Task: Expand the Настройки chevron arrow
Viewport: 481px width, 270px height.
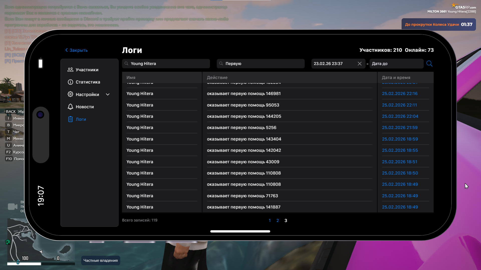Action: [x=108, y=94]
